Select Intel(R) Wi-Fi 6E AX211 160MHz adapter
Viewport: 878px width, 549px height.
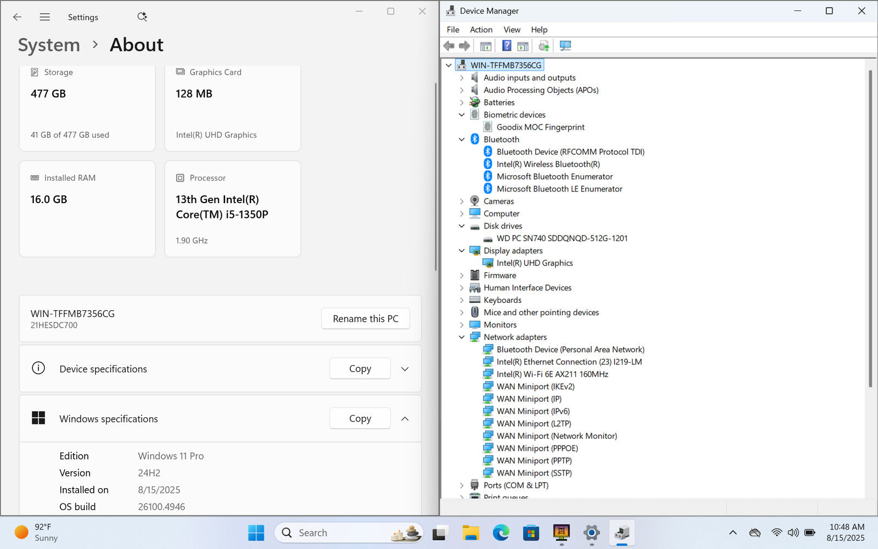552,374
